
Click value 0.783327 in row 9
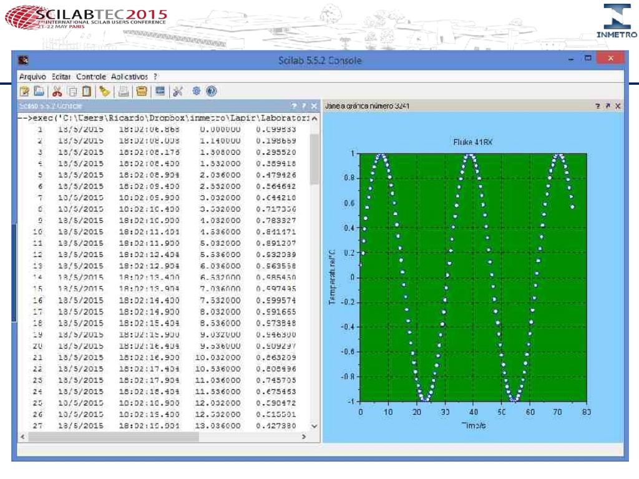(276, 221)
